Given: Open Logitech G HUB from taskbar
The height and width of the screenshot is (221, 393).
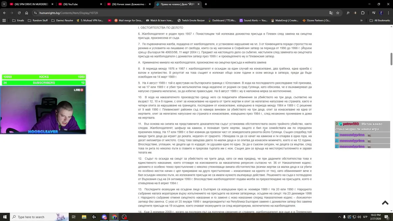Looking at the screenshot, I should (94, 217).
